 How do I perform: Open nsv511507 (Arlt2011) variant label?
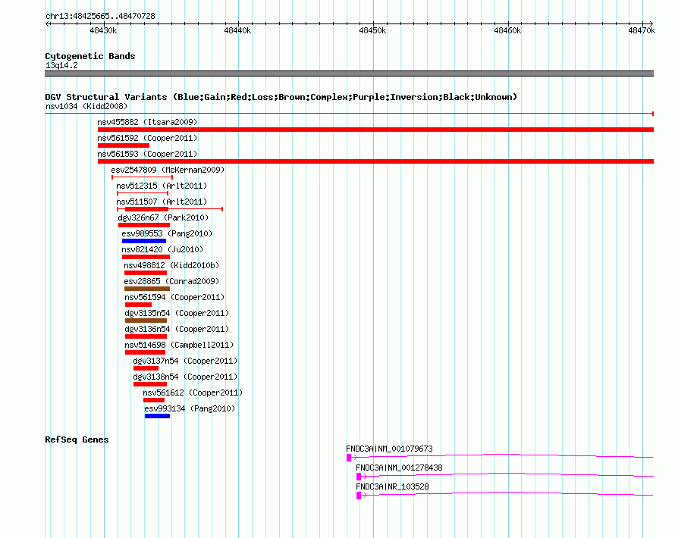pyautogui.click(x=162, y=202)
